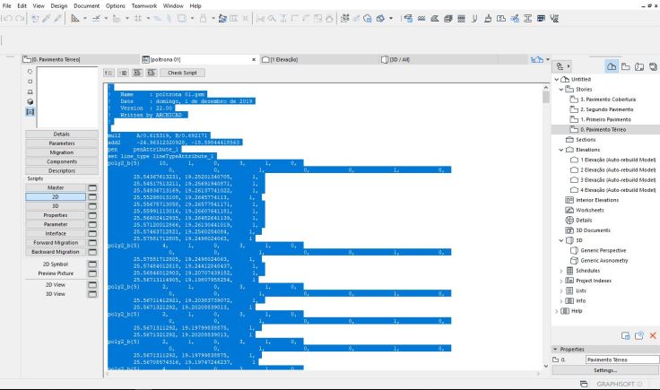Open 3D View window icon
The width and height of the screenshot is (660, 390).
(x=92, y=294)
